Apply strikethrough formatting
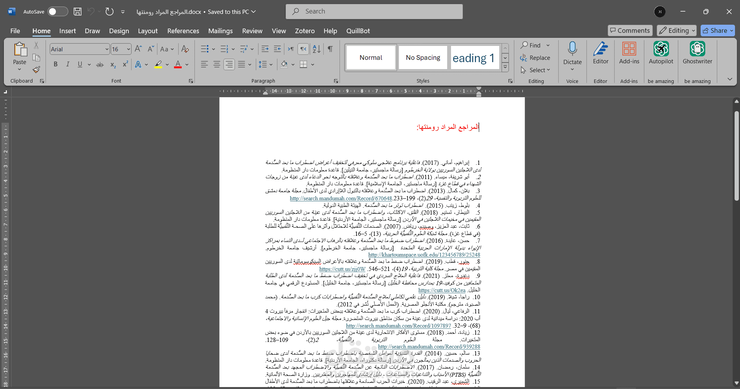The image size is (740, 389). point(100,64)
